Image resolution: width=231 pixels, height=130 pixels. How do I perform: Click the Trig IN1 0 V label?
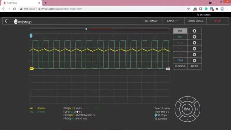(162, 112)
